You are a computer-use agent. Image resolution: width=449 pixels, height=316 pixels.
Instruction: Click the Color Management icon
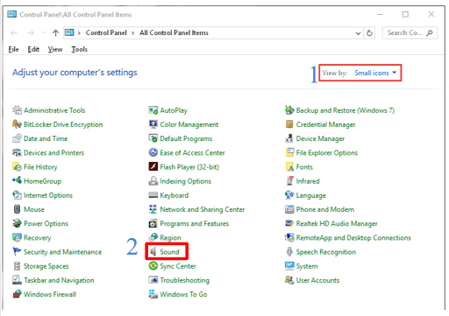pos(153,124)
